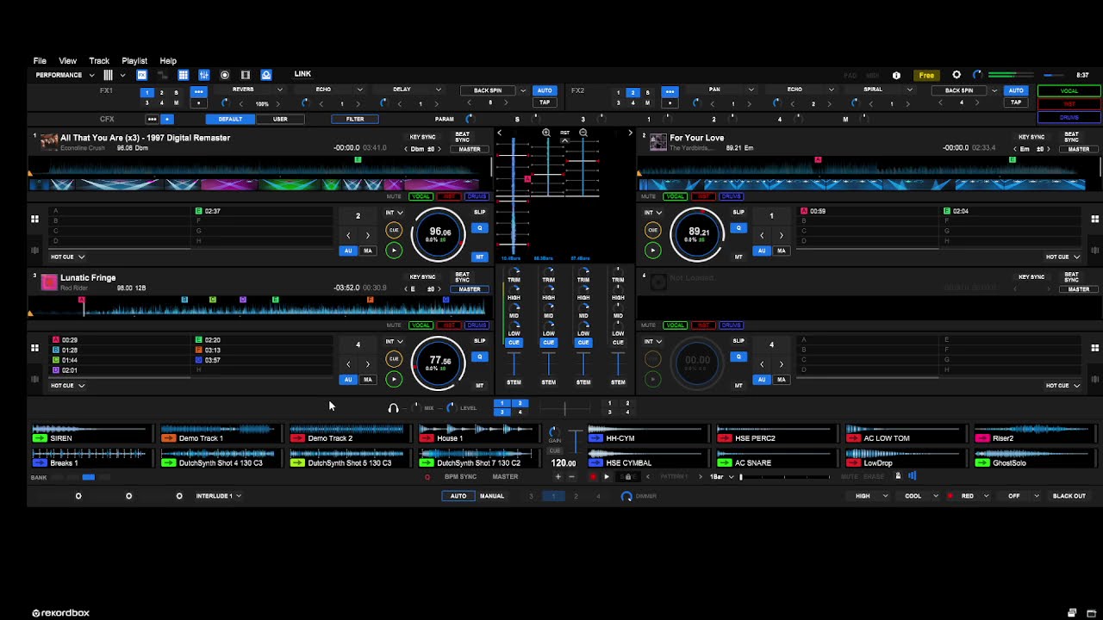Open the recording panel icon
Image resolution: width=1103 pixels, height=620 pixels.
[225, 75]
